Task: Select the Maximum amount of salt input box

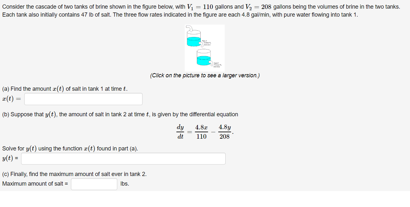Action: pos(94,184)
